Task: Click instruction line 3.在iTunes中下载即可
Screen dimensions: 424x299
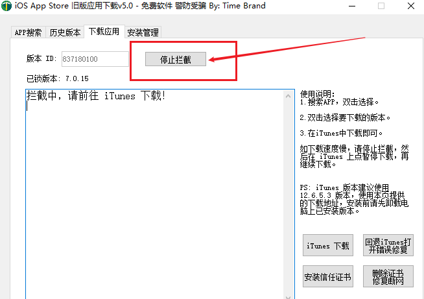Action: tap(341, 133)
